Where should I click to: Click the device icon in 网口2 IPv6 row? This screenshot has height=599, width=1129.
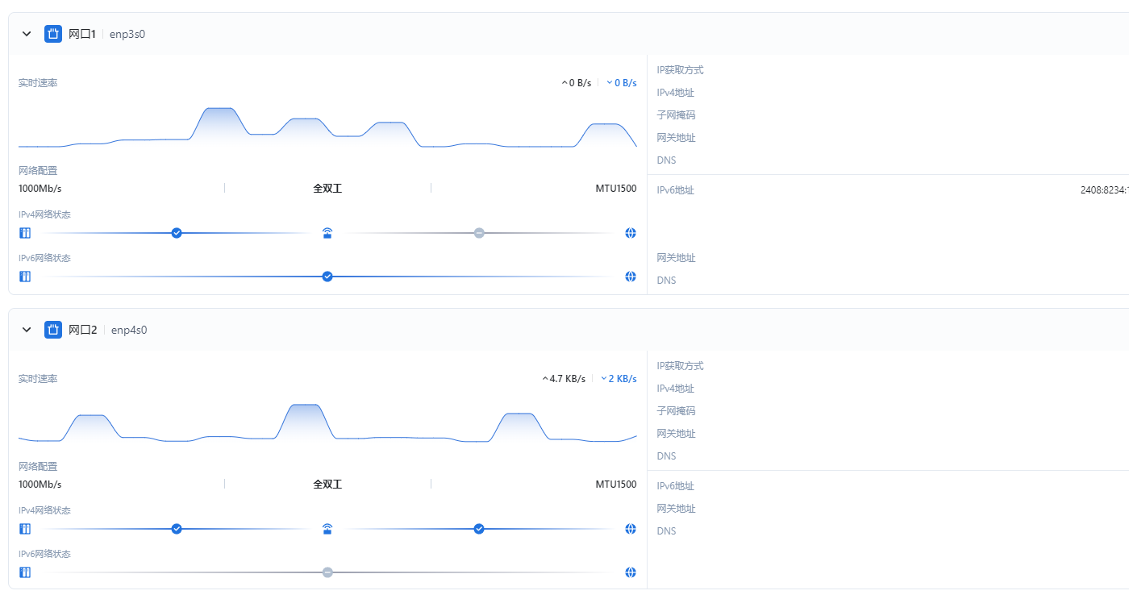(x=25, y=572)
